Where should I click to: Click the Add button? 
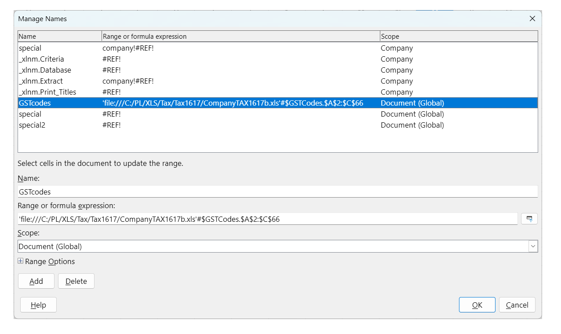[x=36, y=281]
